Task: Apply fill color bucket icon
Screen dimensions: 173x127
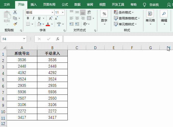Action: (x=39, y=24)
